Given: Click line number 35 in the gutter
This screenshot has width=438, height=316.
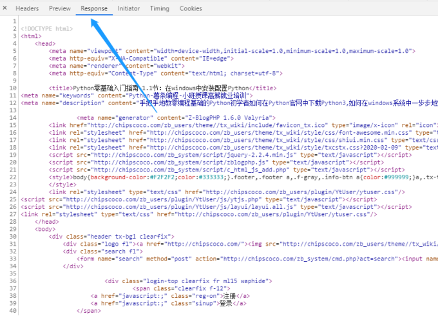Looking at the screenshot, I should (x=13, y=273).
